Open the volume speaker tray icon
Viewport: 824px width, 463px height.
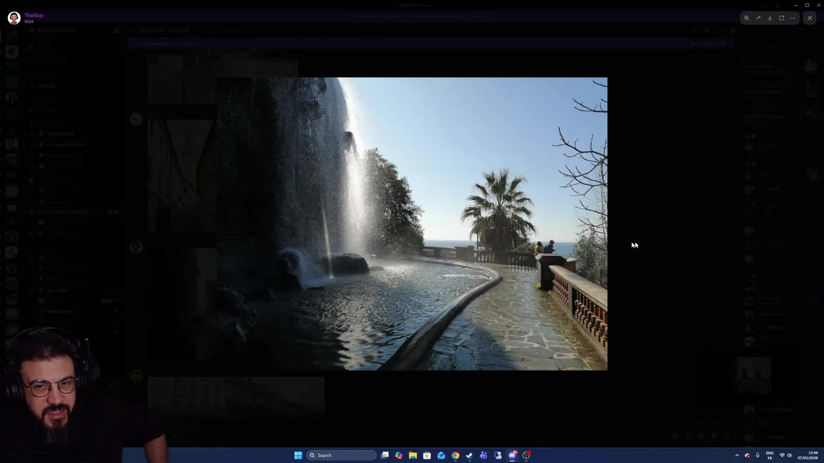(x=790, y=455)
